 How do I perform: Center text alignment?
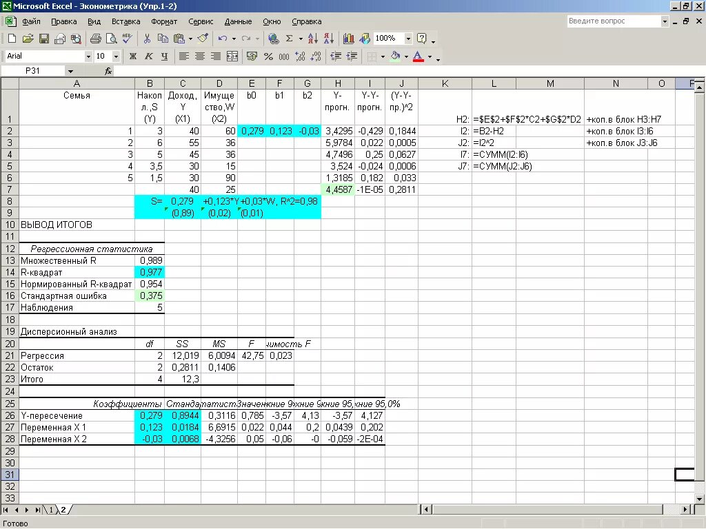point(200,56)
